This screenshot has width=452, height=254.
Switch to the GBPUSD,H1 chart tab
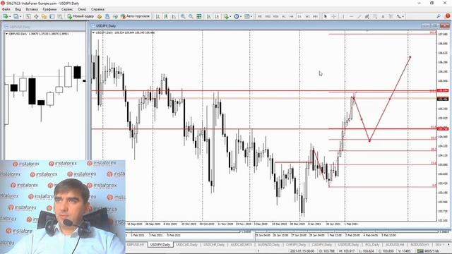(x=136, y=245)
